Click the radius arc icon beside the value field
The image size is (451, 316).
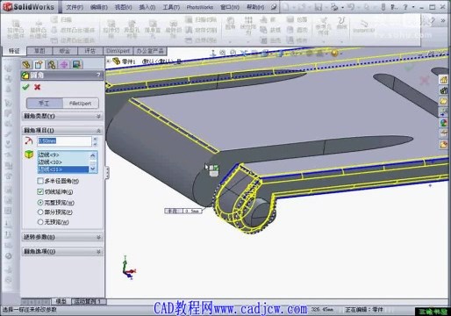[x=29, y=140]
